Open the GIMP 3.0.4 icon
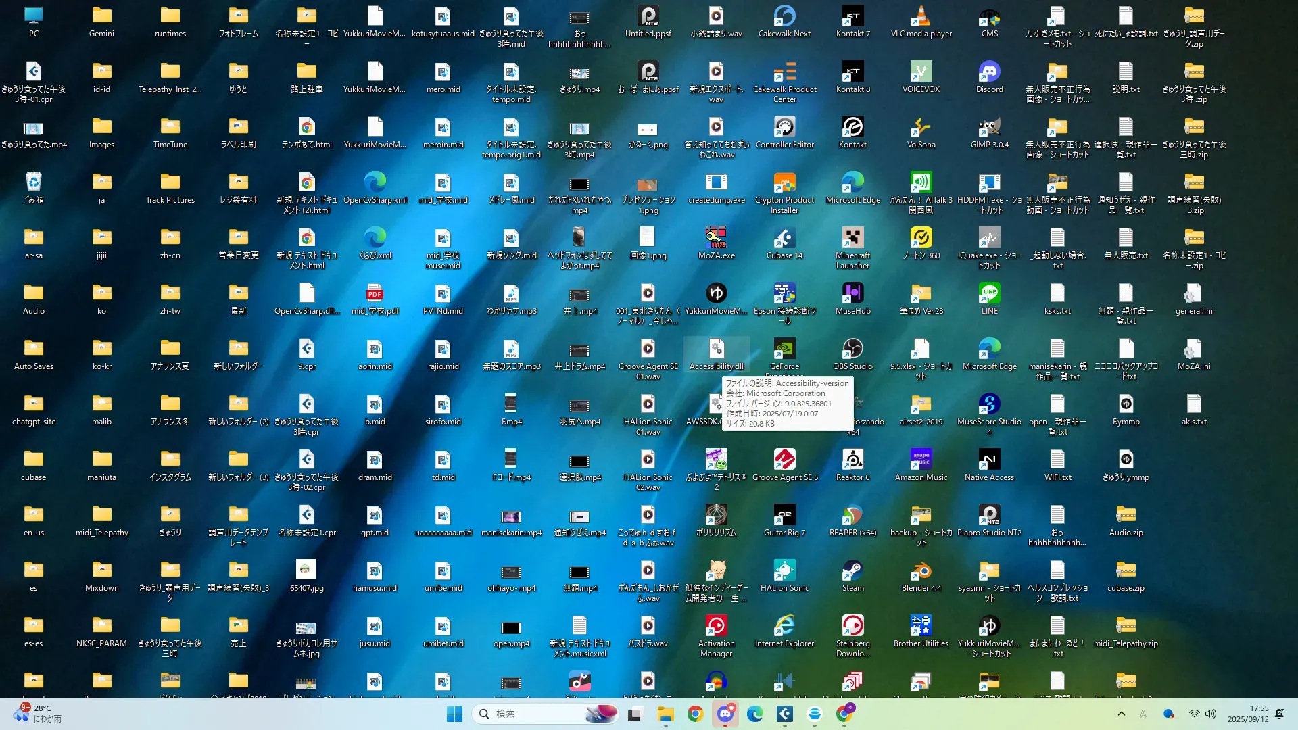1298x730 pixels. click(989, 128)
